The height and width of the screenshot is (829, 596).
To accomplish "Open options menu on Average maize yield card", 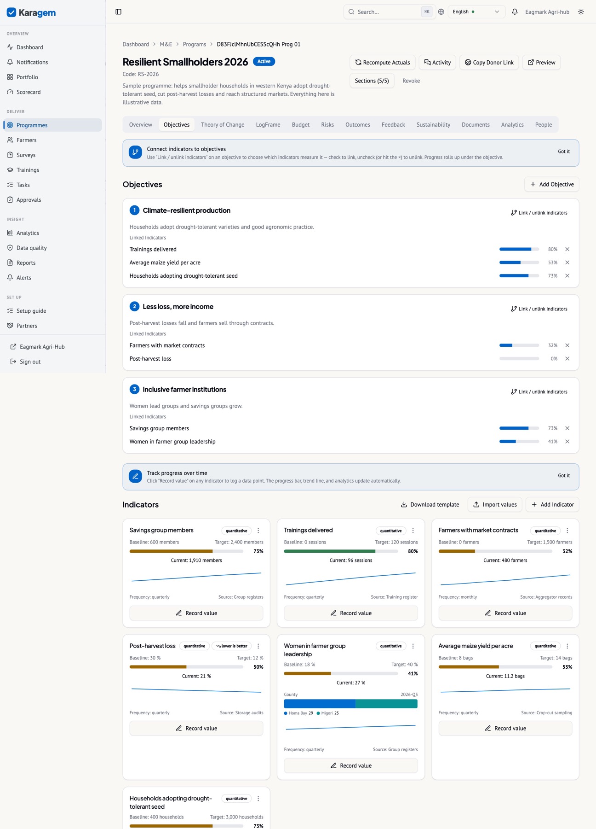I will [x=567, y=646].
